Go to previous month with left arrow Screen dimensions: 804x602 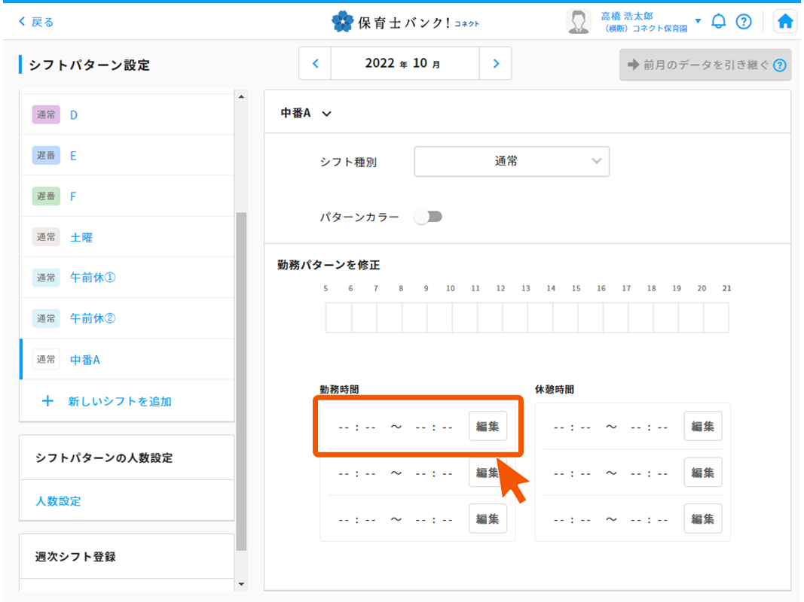point(316,64)
